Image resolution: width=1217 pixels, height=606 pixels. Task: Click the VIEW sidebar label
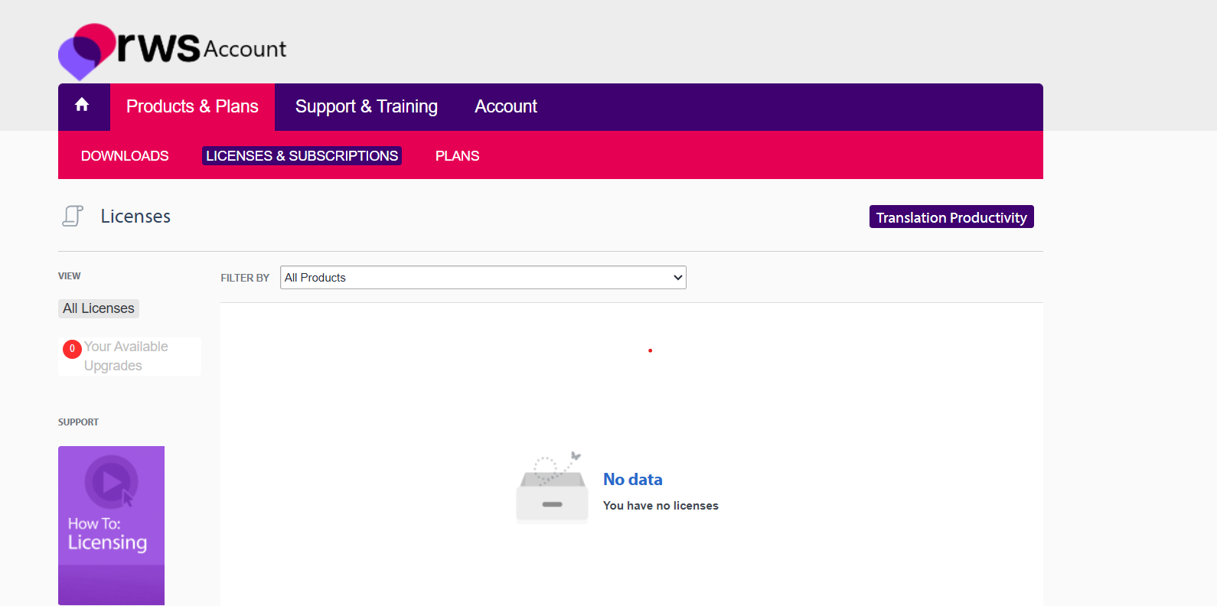[x=70, y=276]
